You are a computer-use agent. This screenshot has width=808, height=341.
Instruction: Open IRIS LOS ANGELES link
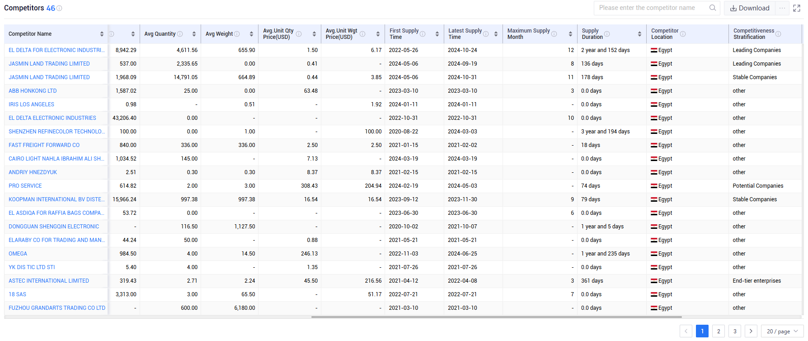tap(31, 104)
